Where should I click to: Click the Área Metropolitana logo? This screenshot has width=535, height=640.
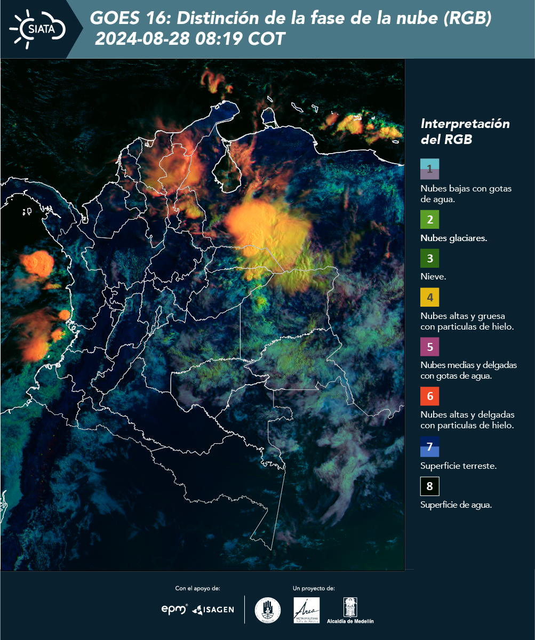point(307,610)
